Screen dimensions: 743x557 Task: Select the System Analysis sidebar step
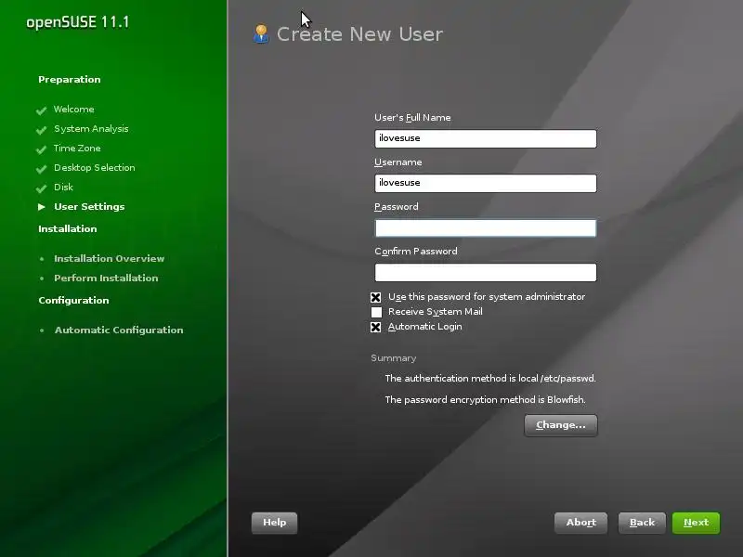pos(91,129)
